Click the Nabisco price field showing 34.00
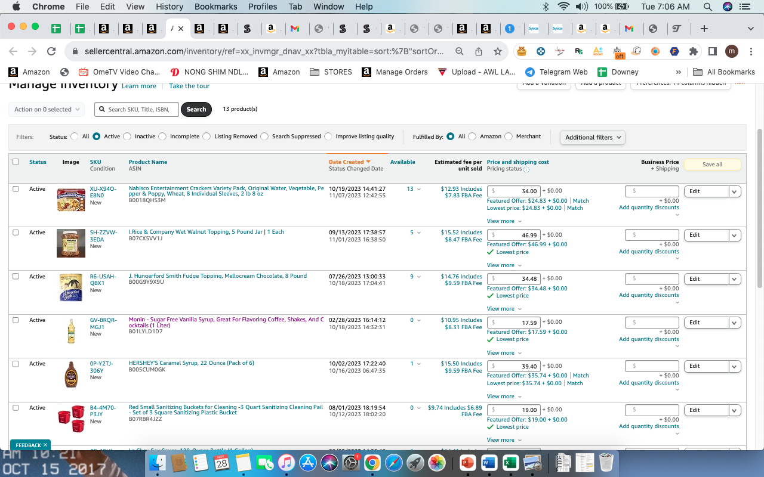The height and width of the screenshot is (477, 764). pos(513,191)
